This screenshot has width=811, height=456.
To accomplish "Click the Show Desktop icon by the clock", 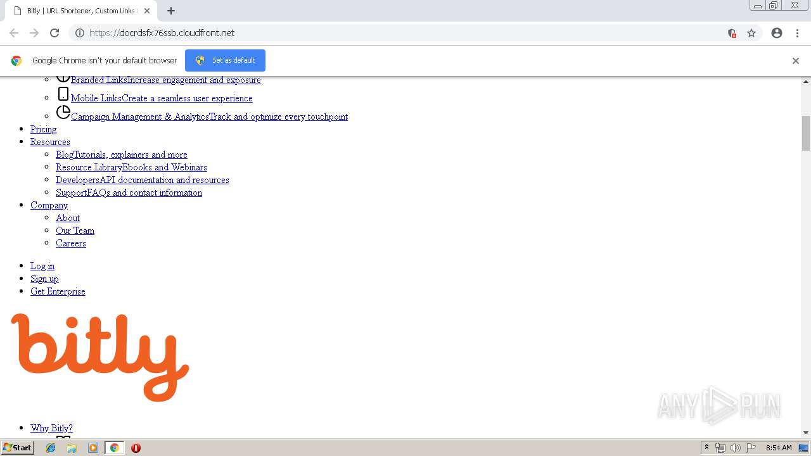I will [x=804, y=448].
